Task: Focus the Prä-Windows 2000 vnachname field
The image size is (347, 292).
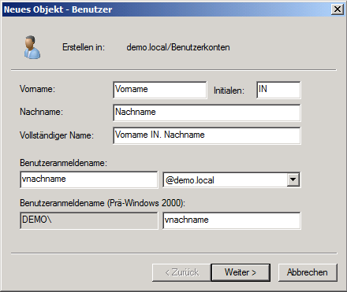Action: 232,220
